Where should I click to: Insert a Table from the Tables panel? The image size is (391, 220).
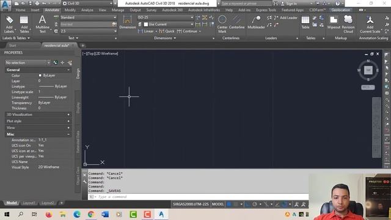click(x=305, y=23)
